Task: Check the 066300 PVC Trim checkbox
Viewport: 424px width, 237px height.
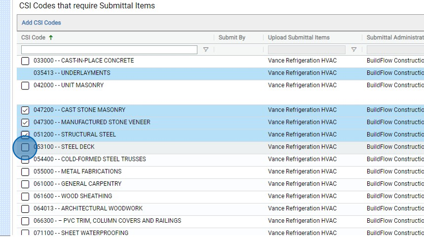Action: 25,221
